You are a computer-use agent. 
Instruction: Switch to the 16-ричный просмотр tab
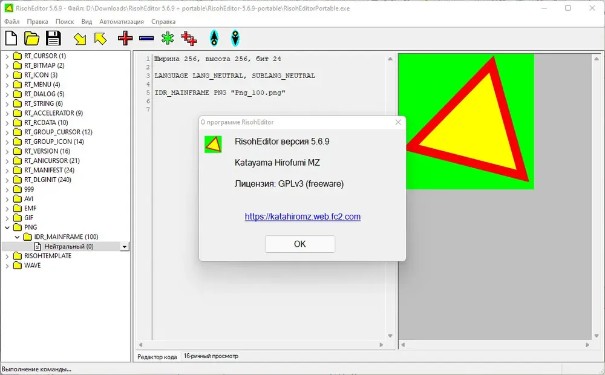coord(211,356)
